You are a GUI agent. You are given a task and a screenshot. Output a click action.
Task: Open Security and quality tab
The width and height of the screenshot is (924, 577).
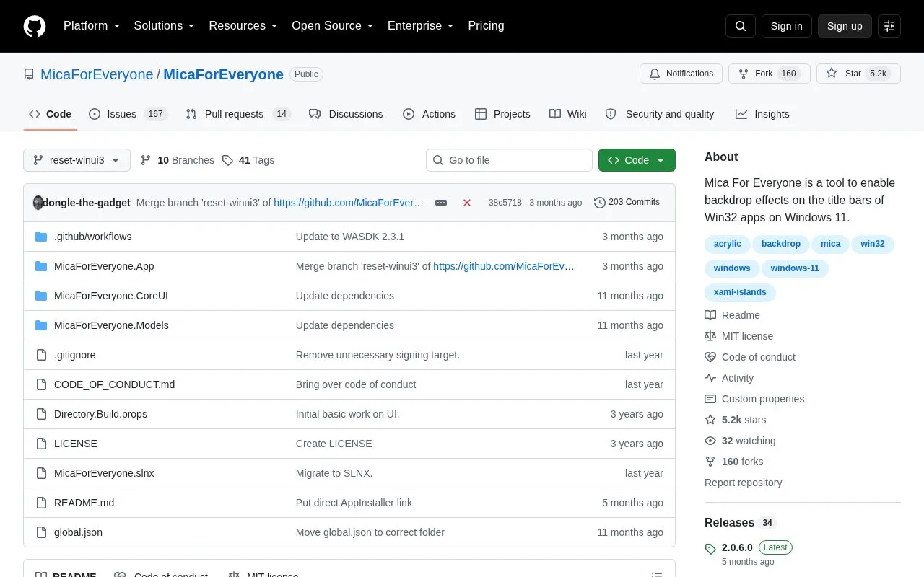(660, 114)
